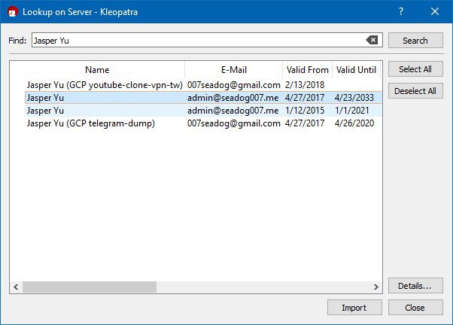The height and width of the screenshot is (325, 453).
Task: Sort by the Name column header
Action: tap(97, 70)
